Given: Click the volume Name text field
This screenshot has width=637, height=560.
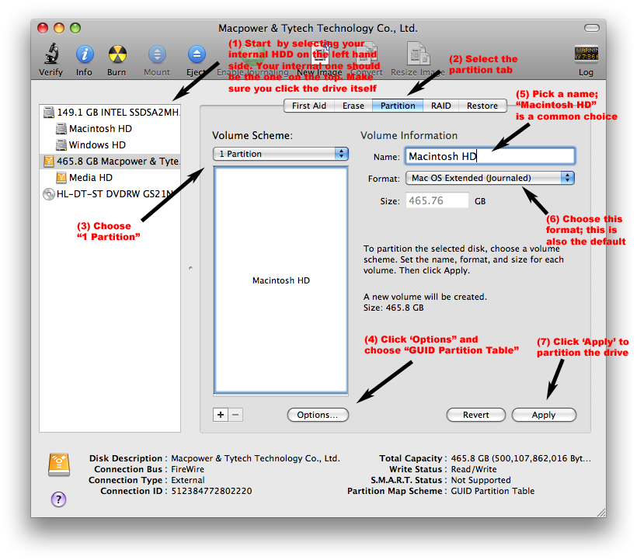Looking at the screenshot, I should [490, 156].
